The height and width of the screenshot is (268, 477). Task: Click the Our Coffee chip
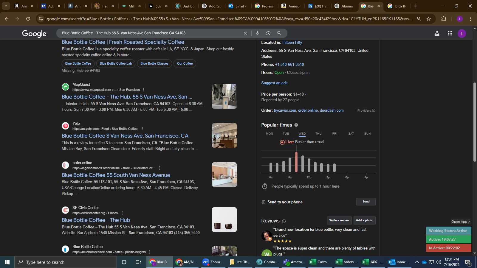(185, 63)
